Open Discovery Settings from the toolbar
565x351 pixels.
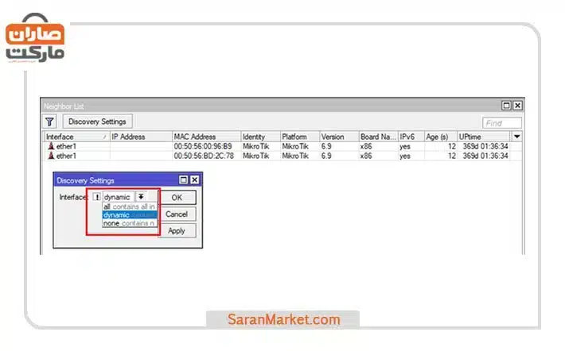(x=97, y=121)
